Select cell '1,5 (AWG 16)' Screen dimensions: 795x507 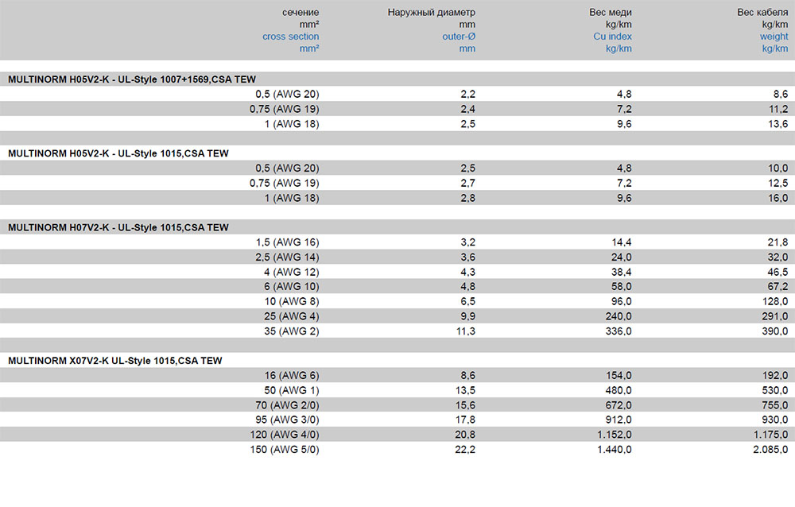coord(288,242)
